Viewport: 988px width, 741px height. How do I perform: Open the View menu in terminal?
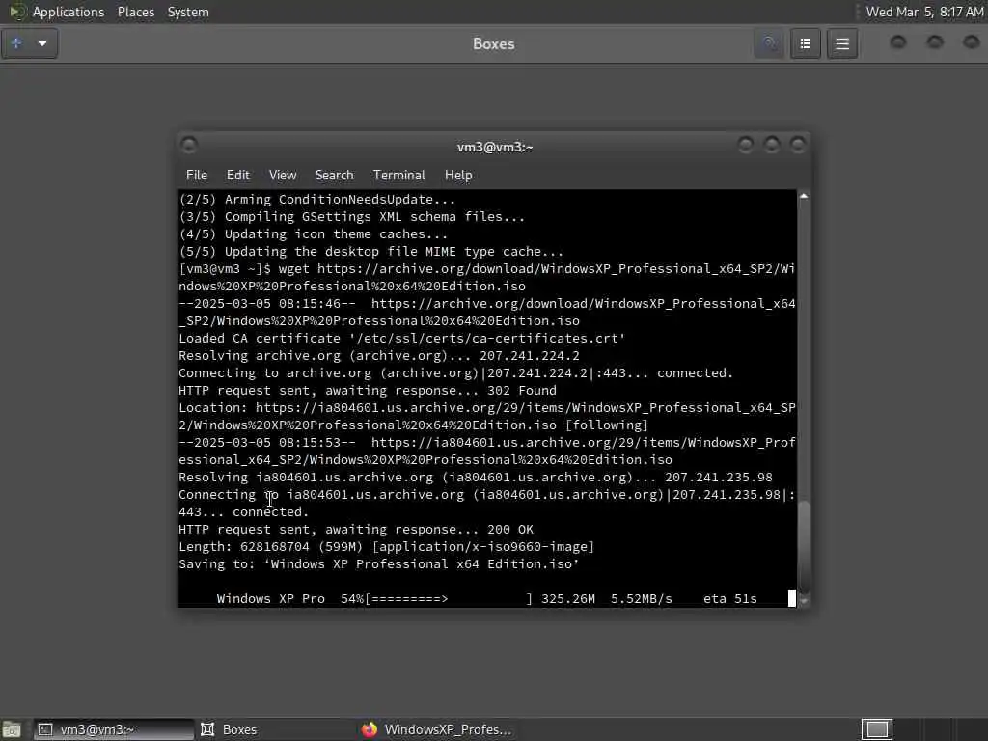[283, 176]
